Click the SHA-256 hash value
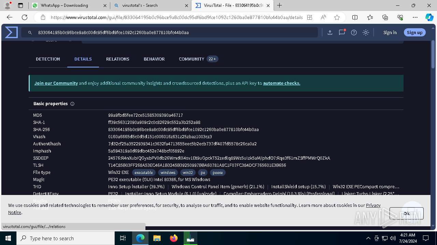 tap(183, 130)
